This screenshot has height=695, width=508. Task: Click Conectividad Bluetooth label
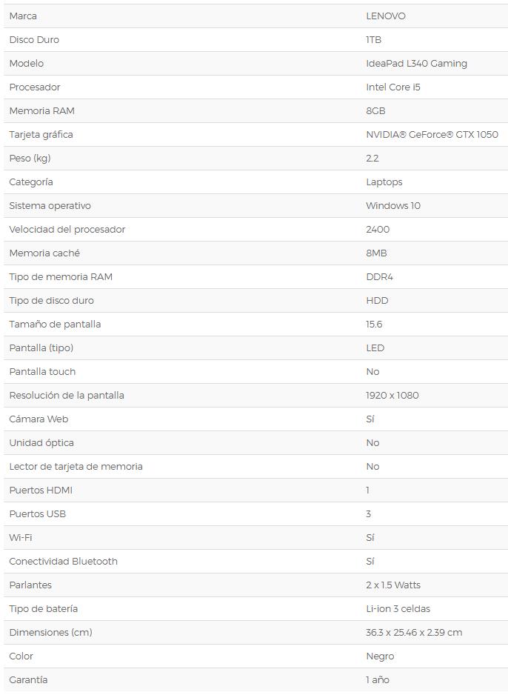63,561
